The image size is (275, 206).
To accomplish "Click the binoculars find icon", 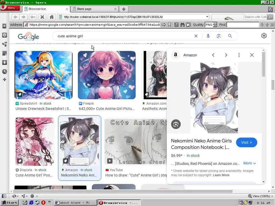I will click(x=182, y=25).
